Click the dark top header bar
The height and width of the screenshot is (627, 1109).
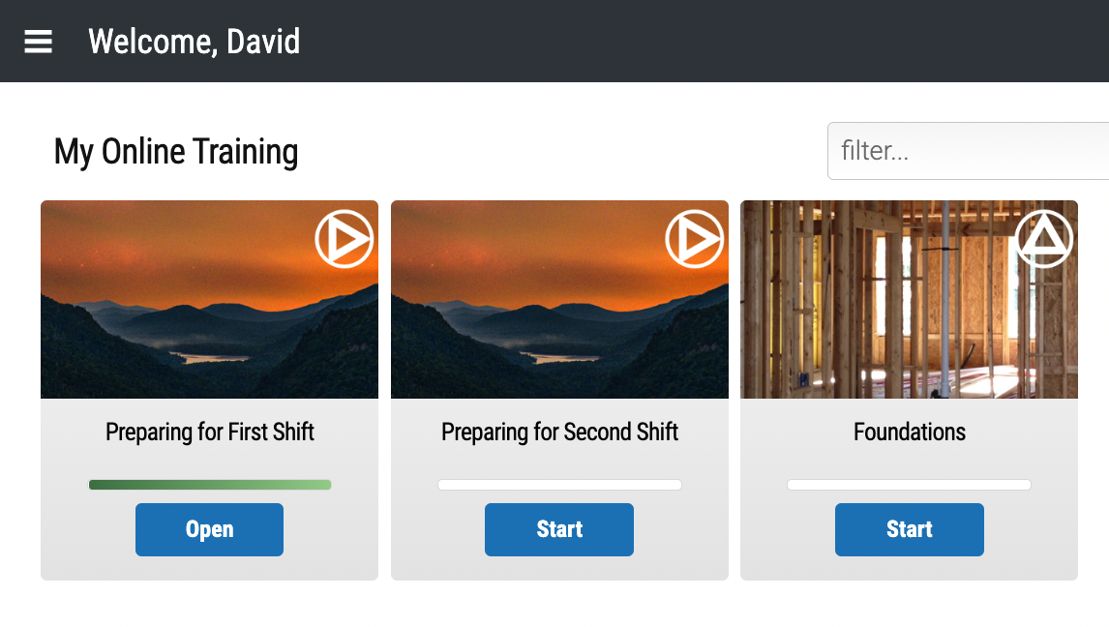554,41
